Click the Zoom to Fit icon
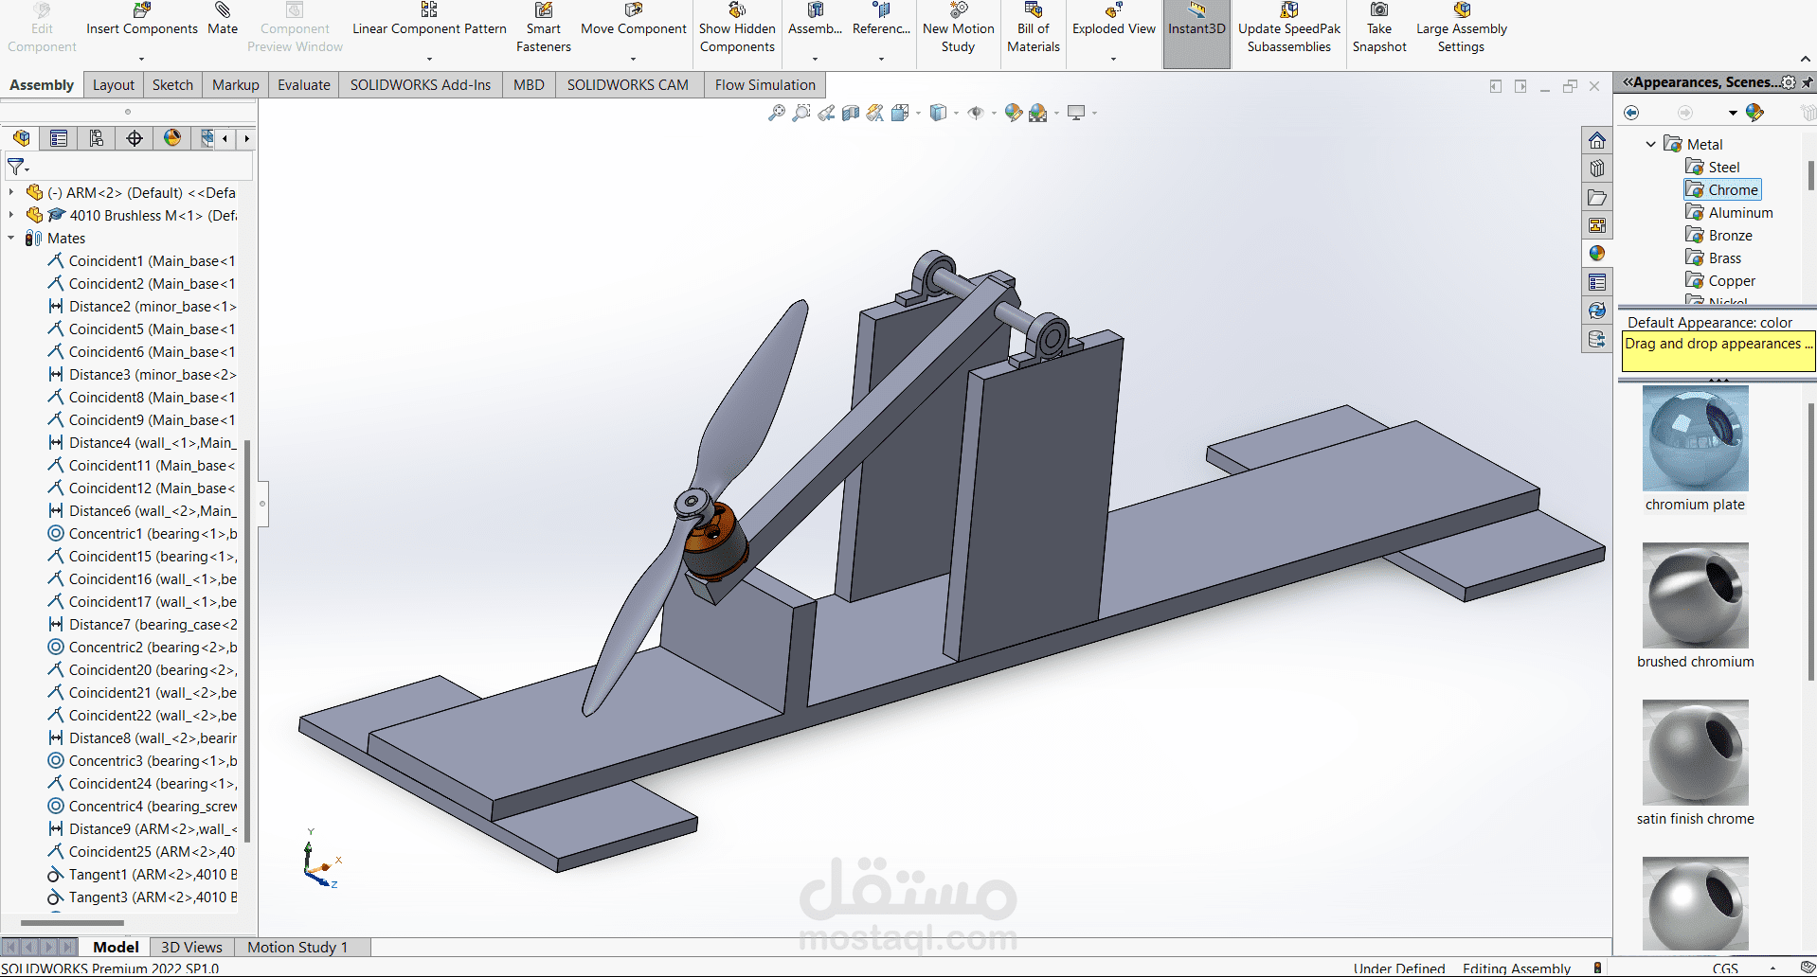The height and width of the screenshot is (977, 1817). click(777, 114)
